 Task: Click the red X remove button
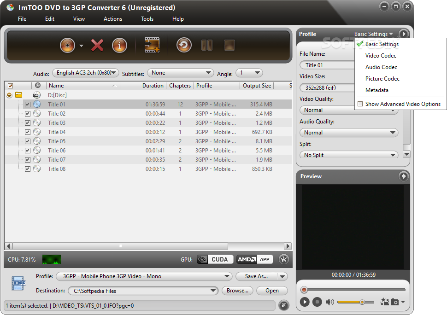pos(97,45)
